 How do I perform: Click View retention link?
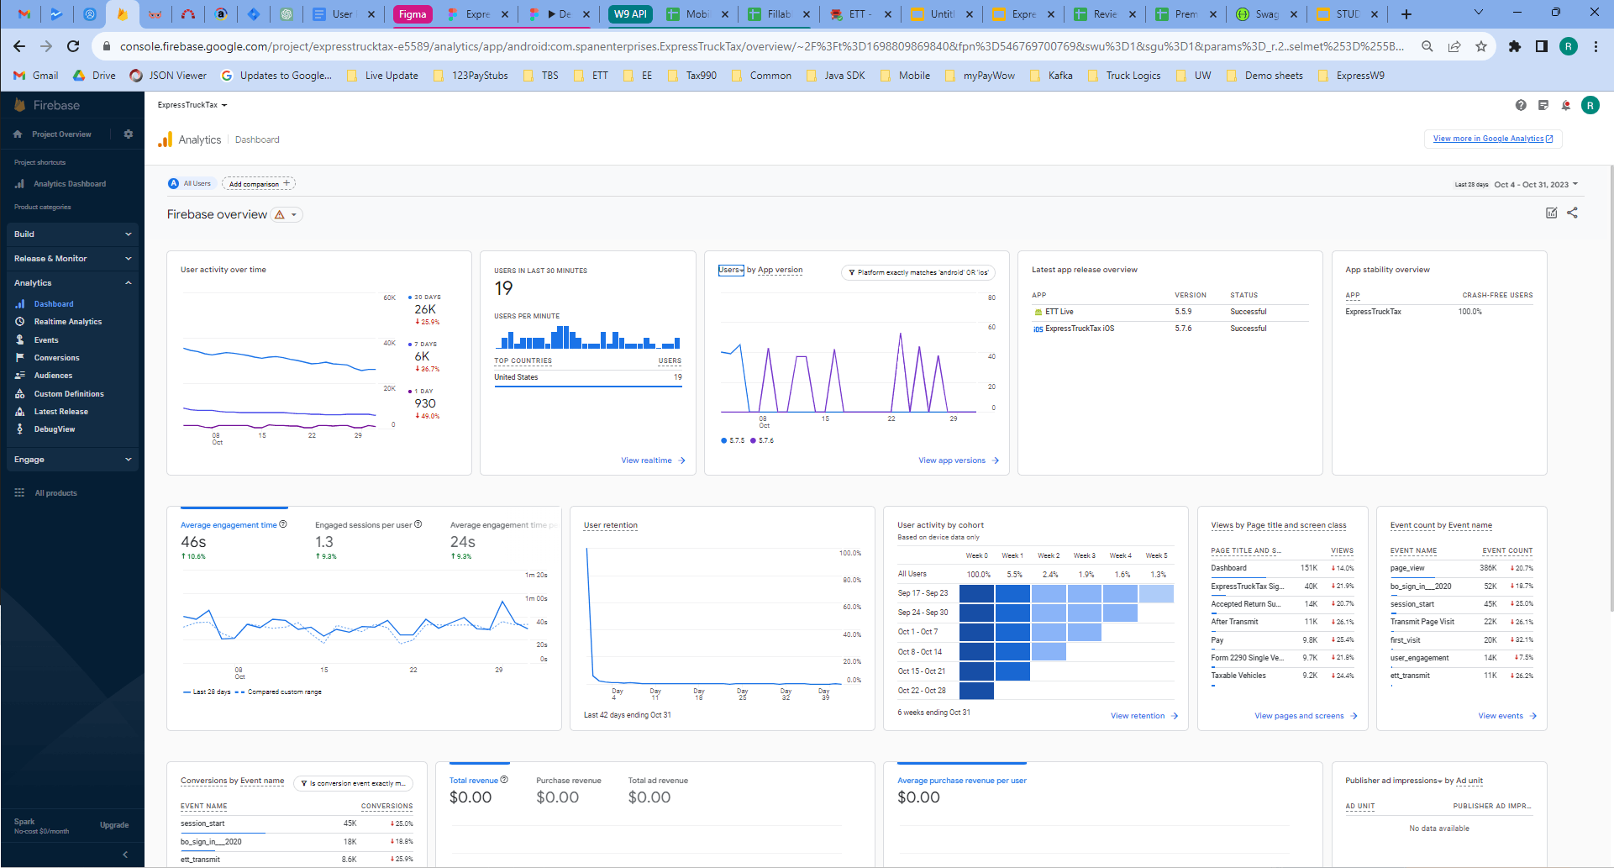click(x=1144, y=716)
